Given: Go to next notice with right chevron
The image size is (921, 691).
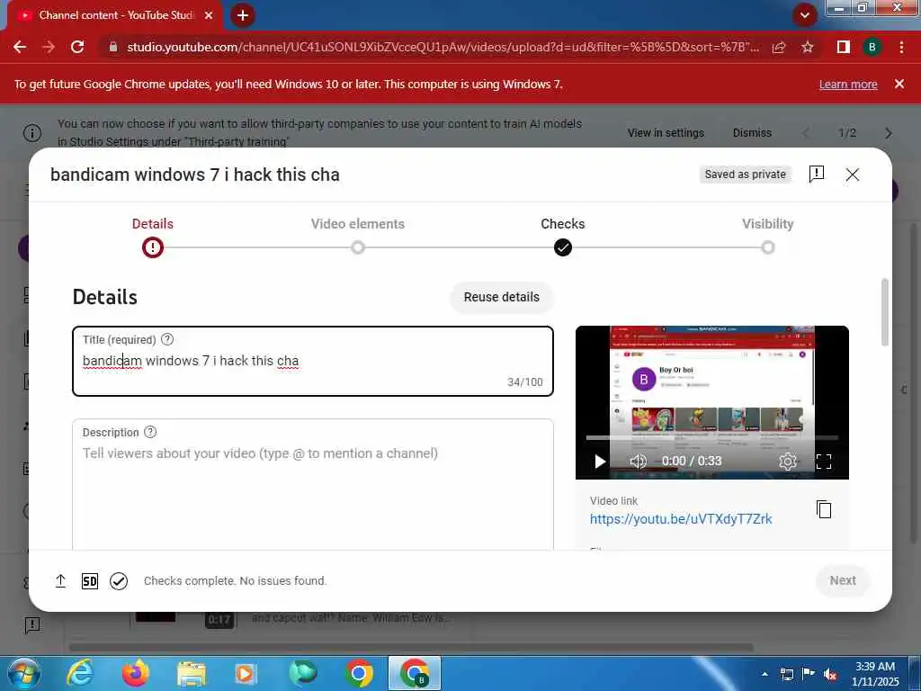Looking at the screenshot, I should [x=888, y=133].
